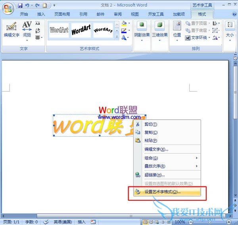The image size is (238, 225).
Task: Click the Help question mark icon
Action: tap(234, 14)
